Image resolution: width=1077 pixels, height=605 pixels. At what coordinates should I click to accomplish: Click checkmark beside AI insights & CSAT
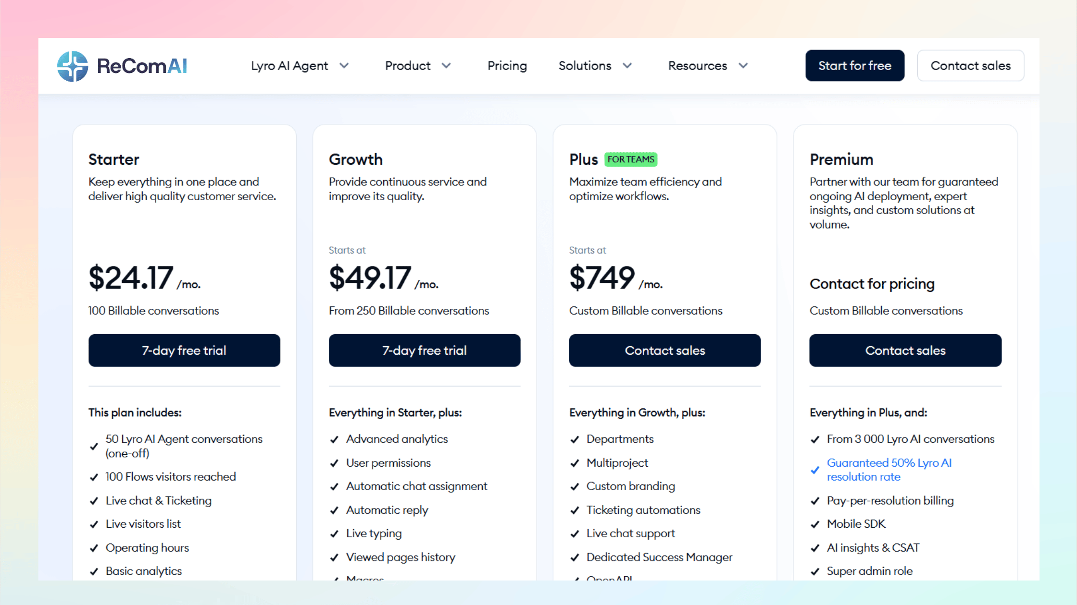pyautogui.click(x=815, y=548)
